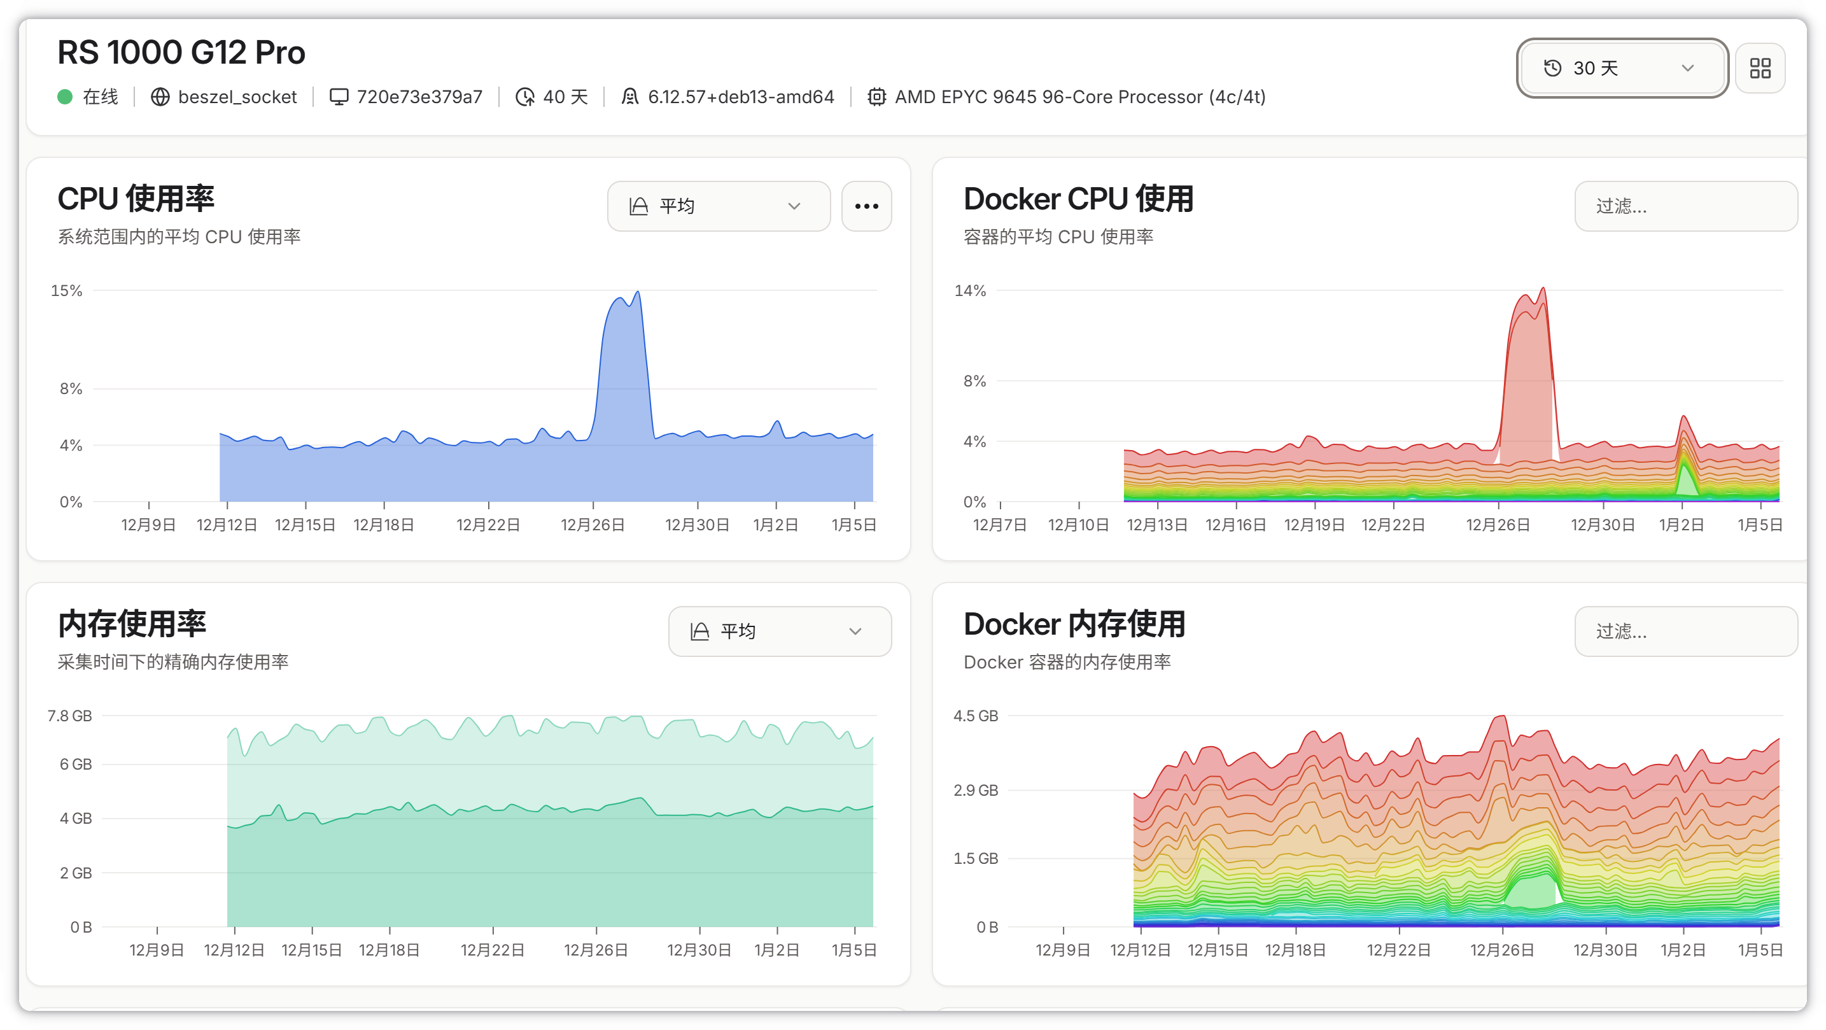Expand the CPU 使用率 平均 dropdown
The height and width of the screenshot is (1030, 1826).
tap(718, 206)
